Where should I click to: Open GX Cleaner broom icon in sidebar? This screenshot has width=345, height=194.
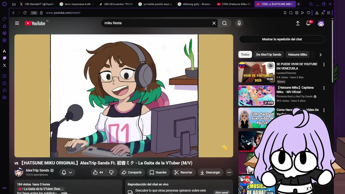coord(4,26)
